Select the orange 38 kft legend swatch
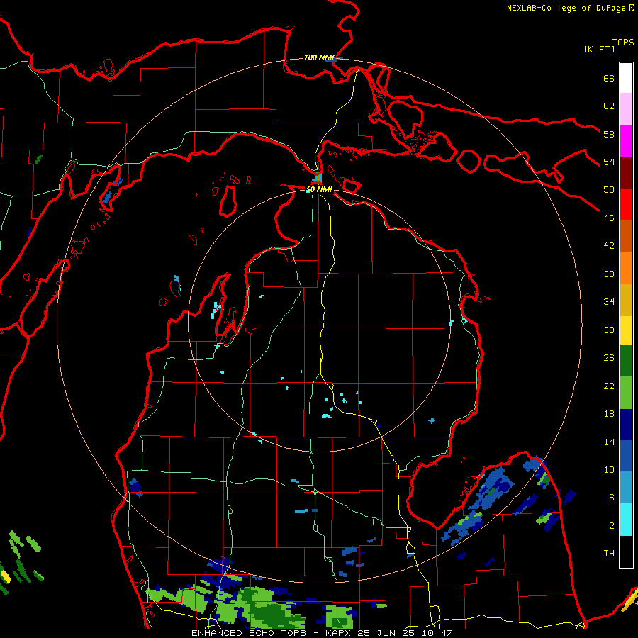 626,268
